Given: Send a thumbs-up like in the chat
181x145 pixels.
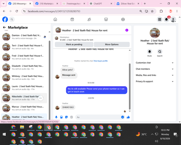Looking at the screenshot, I should (x=128, y=117).
